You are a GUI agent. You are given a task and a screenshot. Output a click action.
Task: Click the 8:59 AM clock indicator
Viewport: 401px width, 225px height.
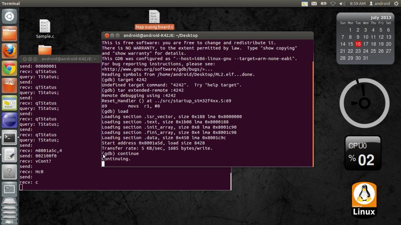coord(358,4)
